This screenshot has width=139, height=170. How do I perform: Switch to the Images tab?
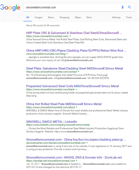38,18
